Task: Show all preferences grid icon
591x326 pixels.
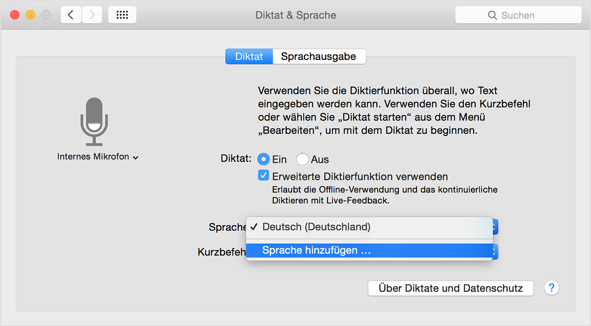Action: click(122, 15)
